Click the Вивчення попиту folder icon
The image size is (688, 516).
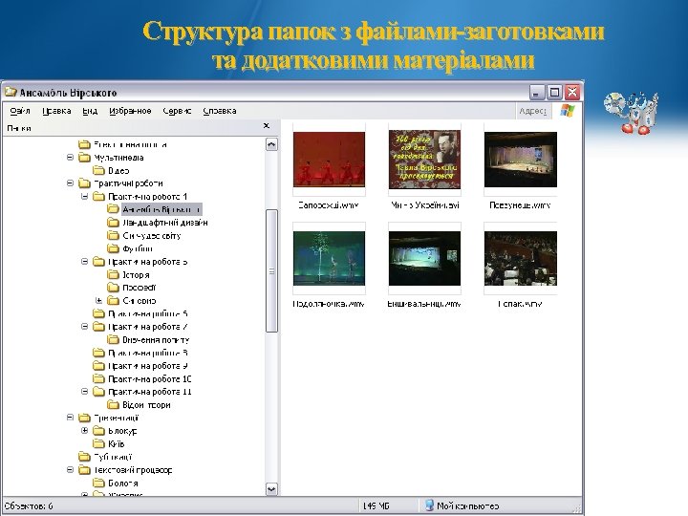(x=113, y=339)
